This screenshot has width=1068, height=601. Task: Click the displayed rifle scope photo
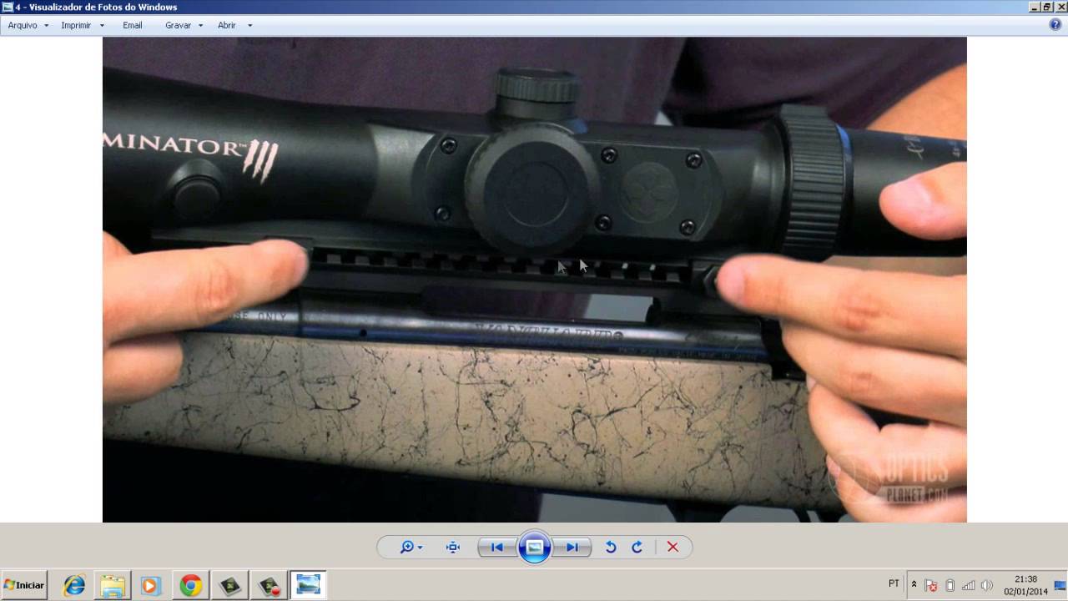pyautogui.click(x=534, y=280)
